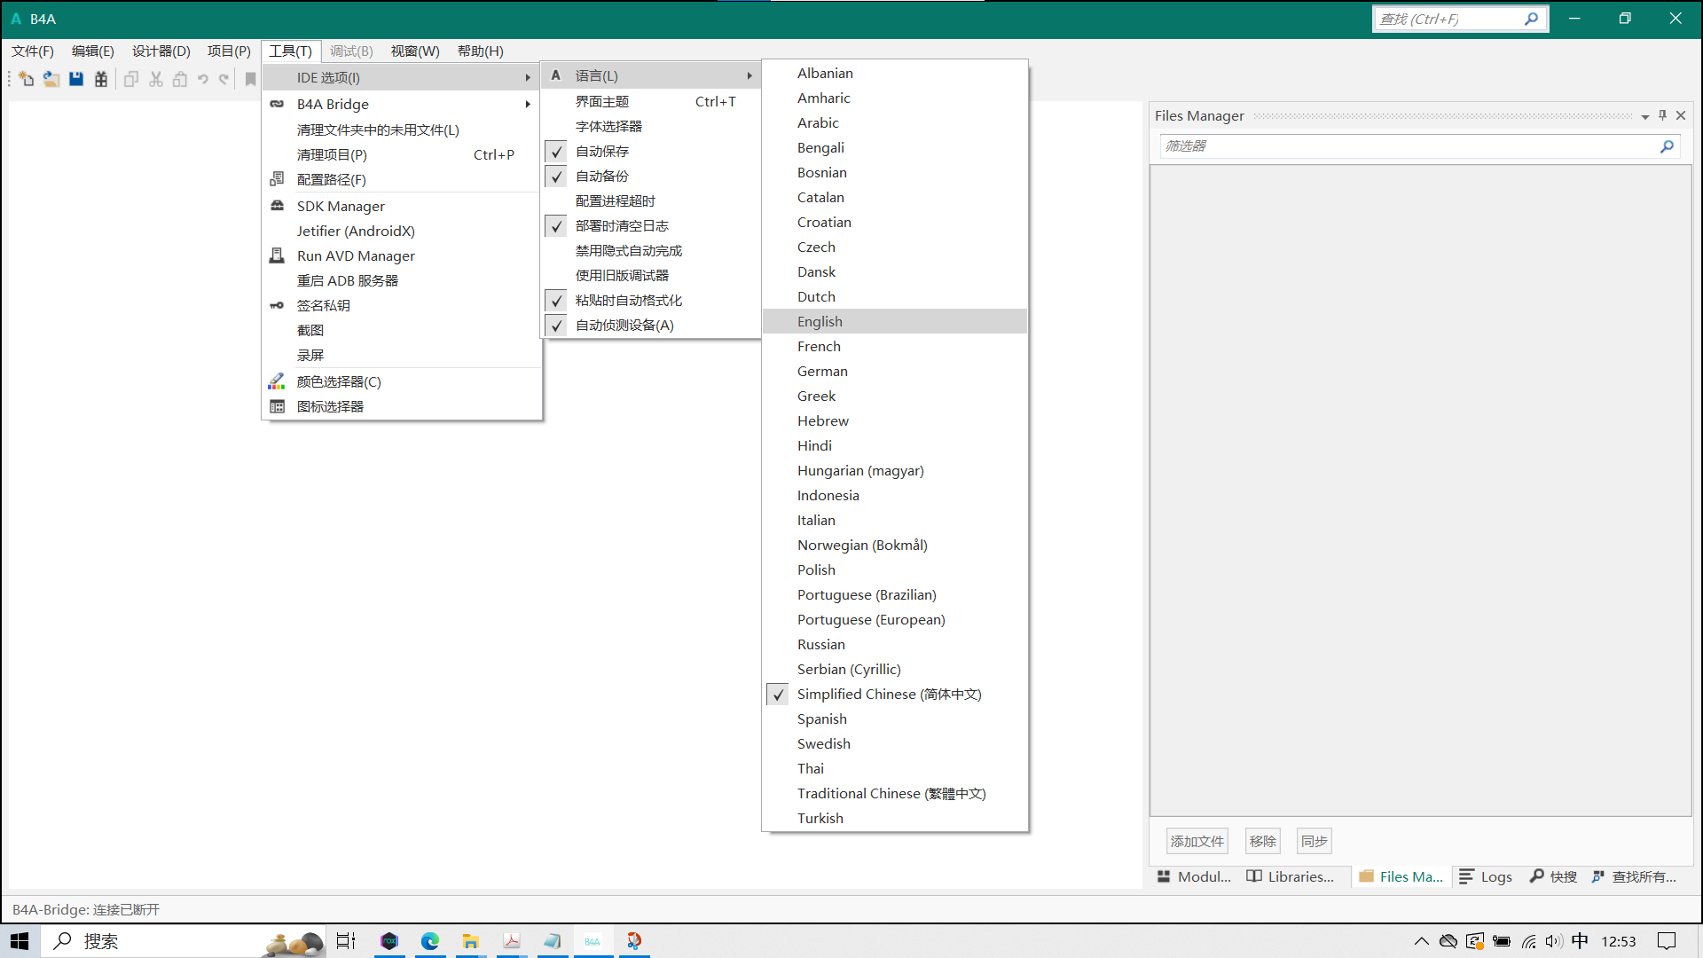Viewport: 1703px width, 958px height.
Task: Choose the 界面主题 theme entry
Action: point(651,102)
